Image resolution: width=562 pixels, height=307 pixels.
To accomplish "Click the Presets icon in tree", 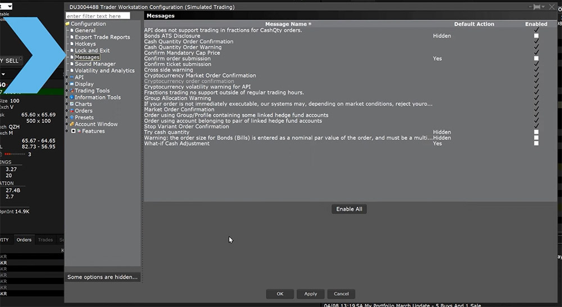I will (x=71, y=118).
